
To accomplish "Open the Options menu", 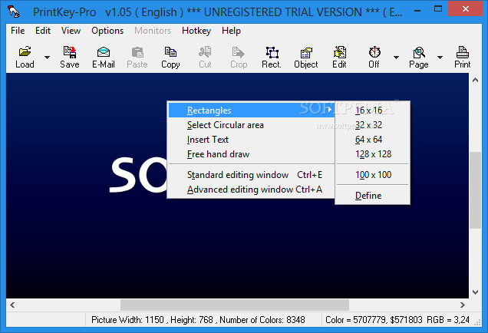I will pos(107,31).
